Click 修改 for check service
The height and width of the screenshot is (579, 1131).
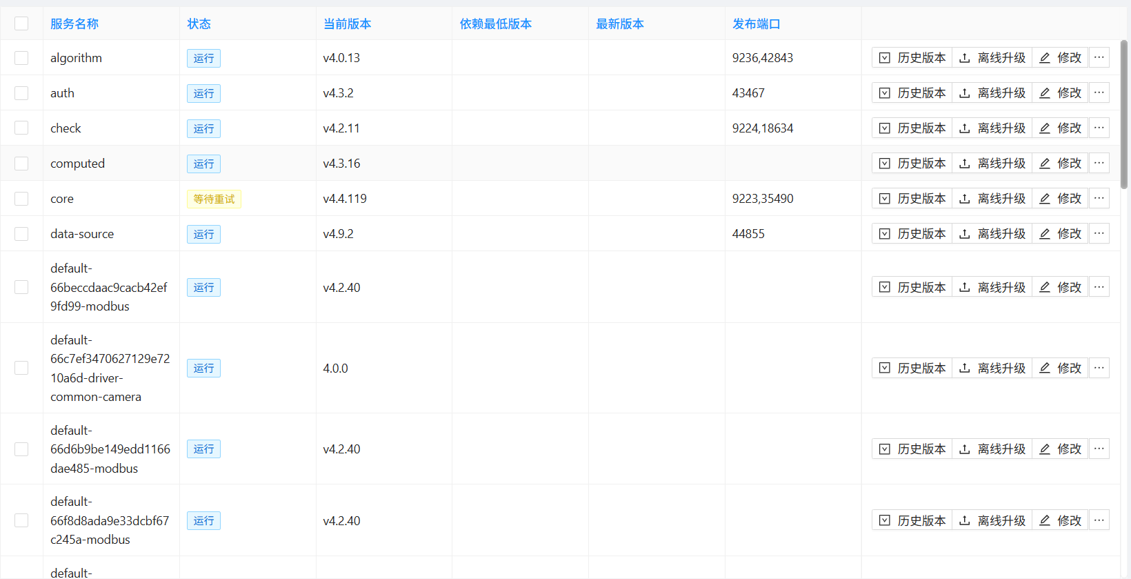(1060, 128)
